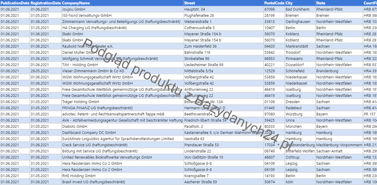The image size is (377, 185).
Task: Select the Sachsen-Anhalt state cell
Action: click(x=339, y=151)
